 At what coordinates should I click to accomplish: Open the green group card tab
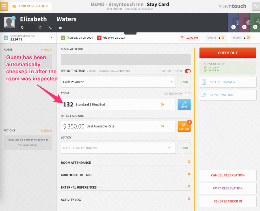[255, 23]
